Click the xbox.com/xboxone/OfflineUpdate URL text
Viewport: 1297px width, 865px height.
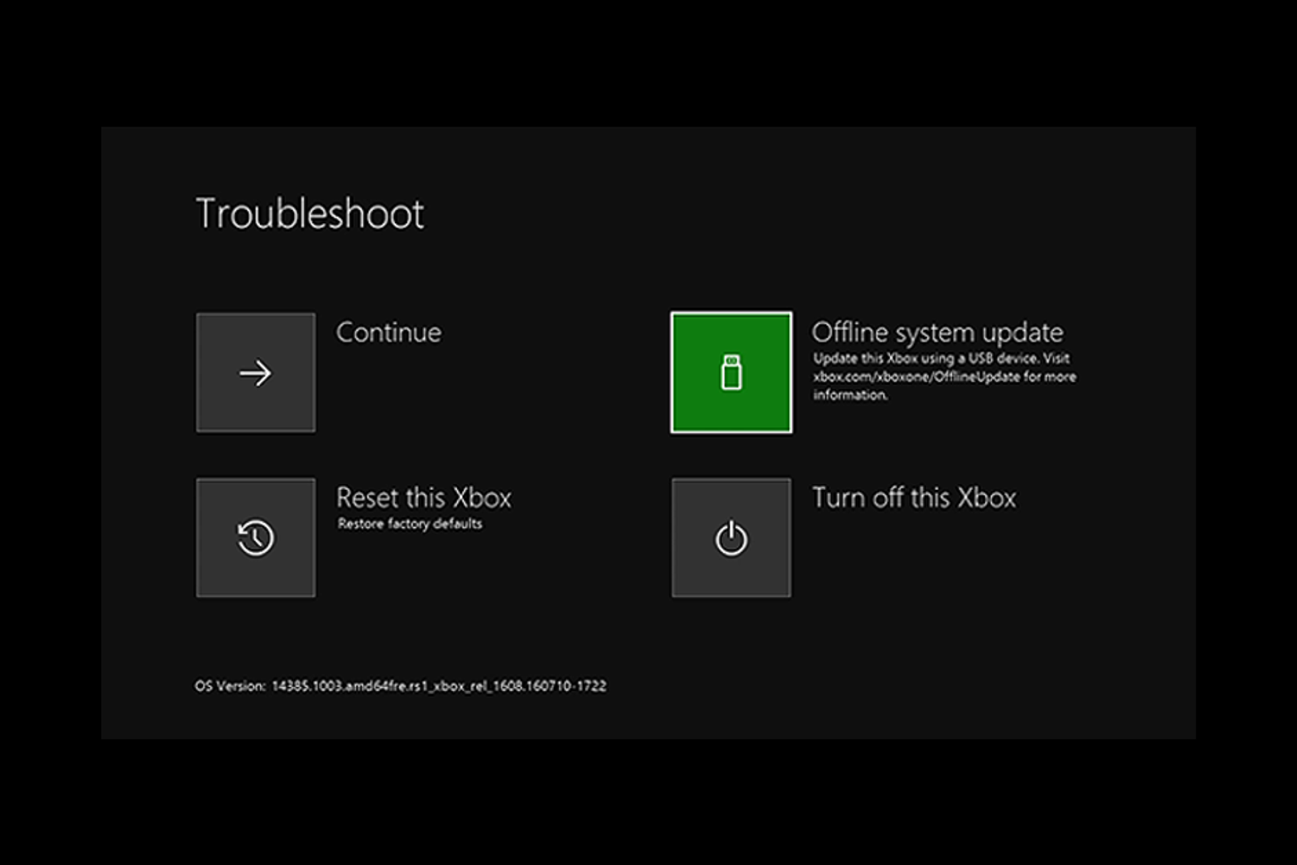click(x=916, y=377)
